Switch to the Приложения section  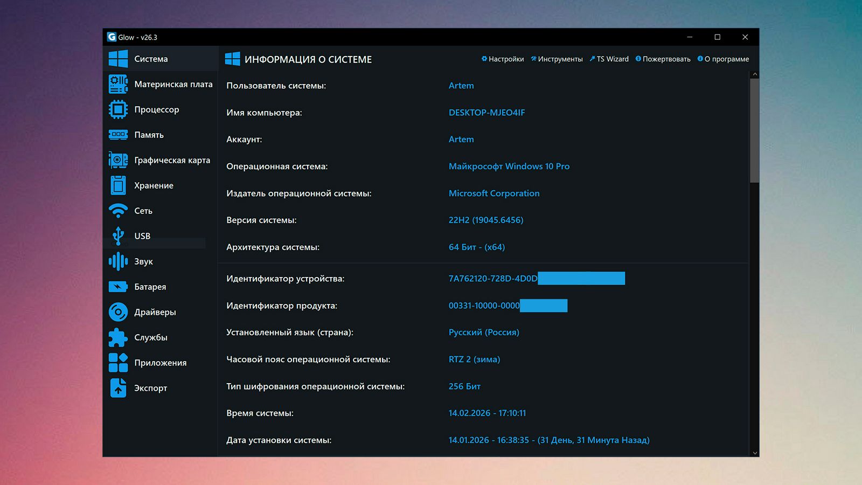160,363
